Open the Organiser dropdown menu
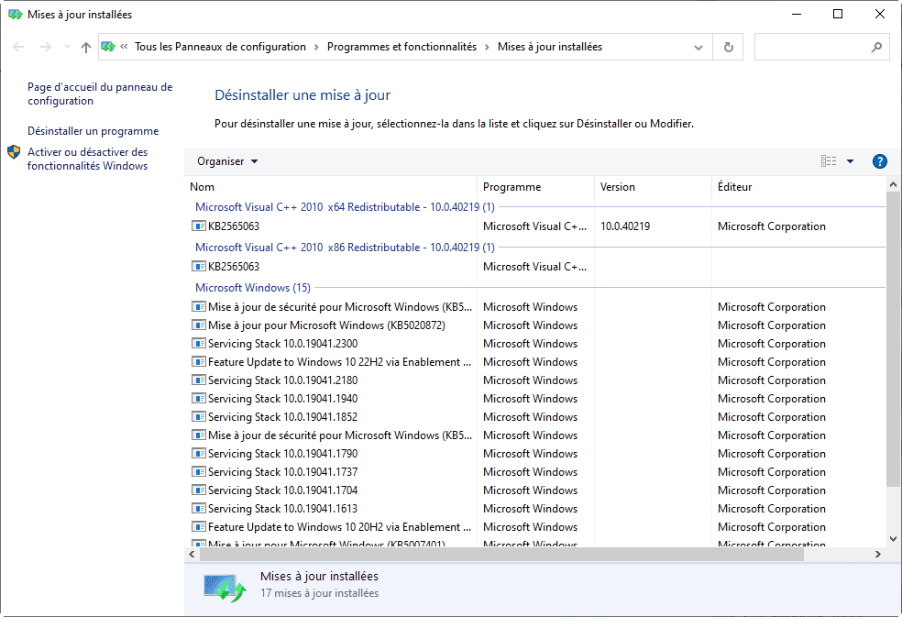The width and height of the screenshot is (902, 617). (227, 161)
